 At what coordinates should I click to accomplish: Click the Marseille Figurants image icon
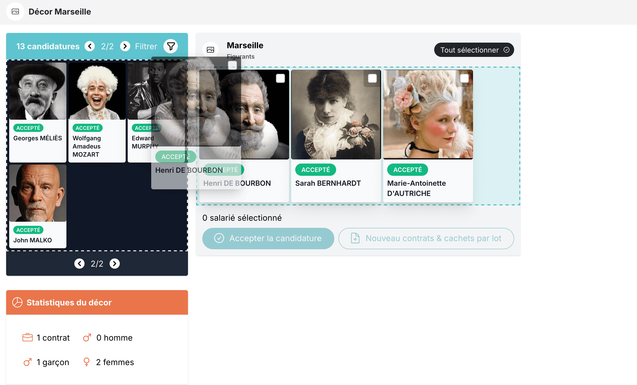[x=210, y=49]
